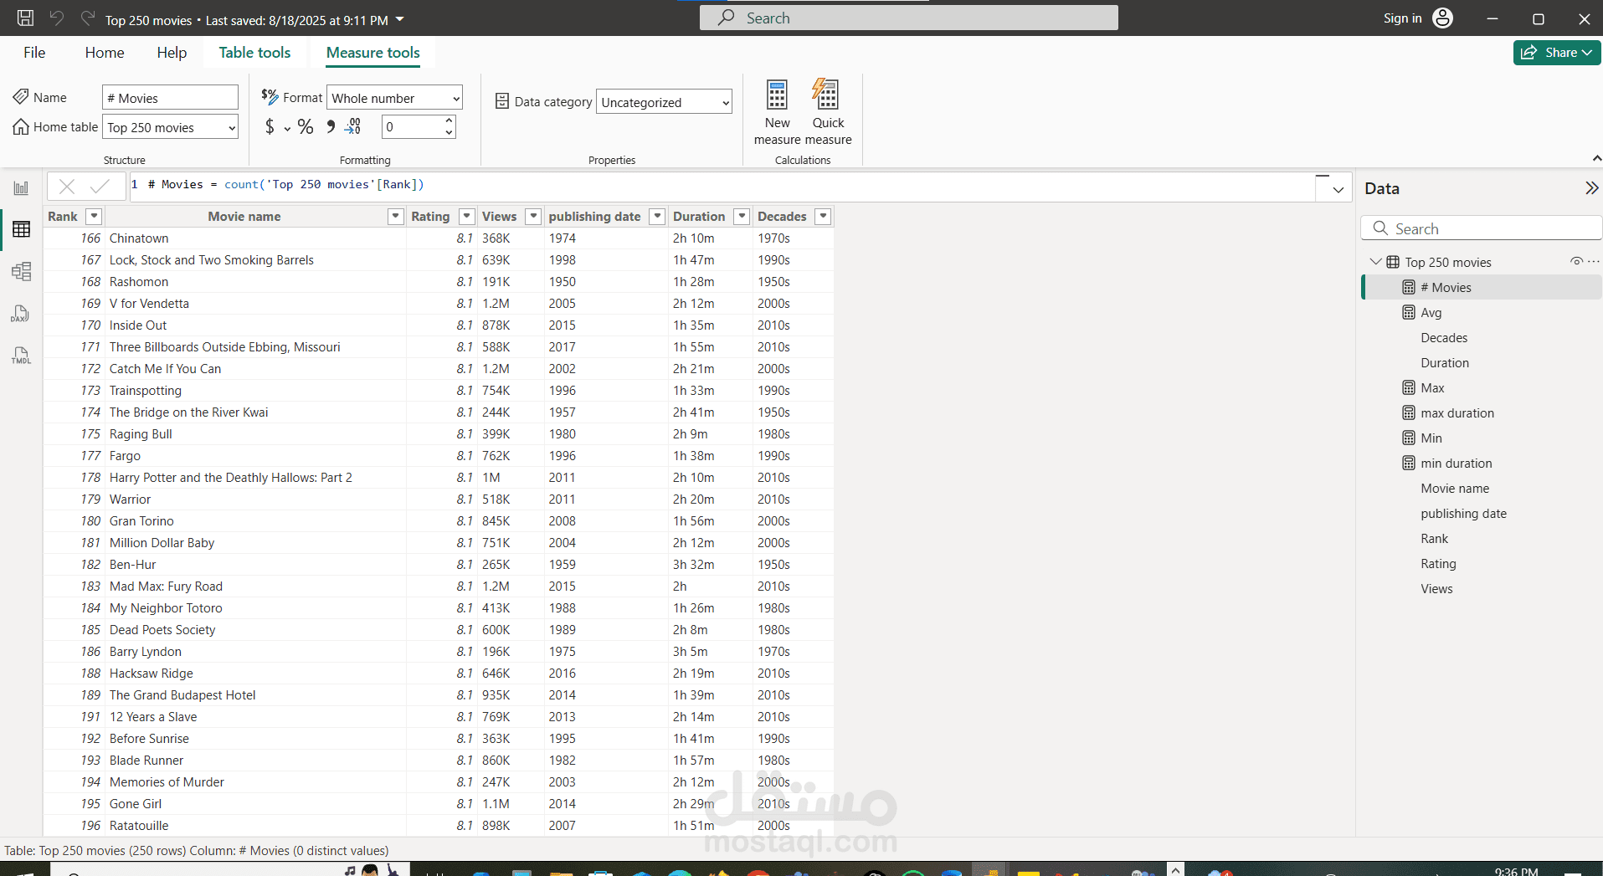Screen dimensions: 1603x876
Task: Apply currency format with dollar icon
Action: pyautogui.click(x=270, y=126)
